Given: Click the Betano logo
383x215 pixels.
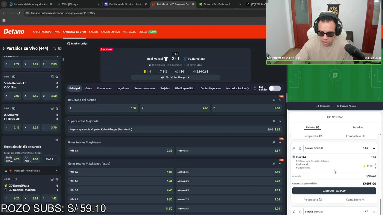Looking at the screenshot, I should pos(14,32).
